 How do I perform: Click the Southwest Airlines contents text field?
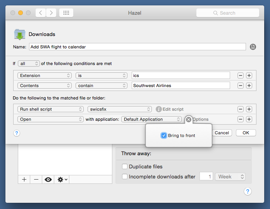pyautogui.click(x=181, y=86)
